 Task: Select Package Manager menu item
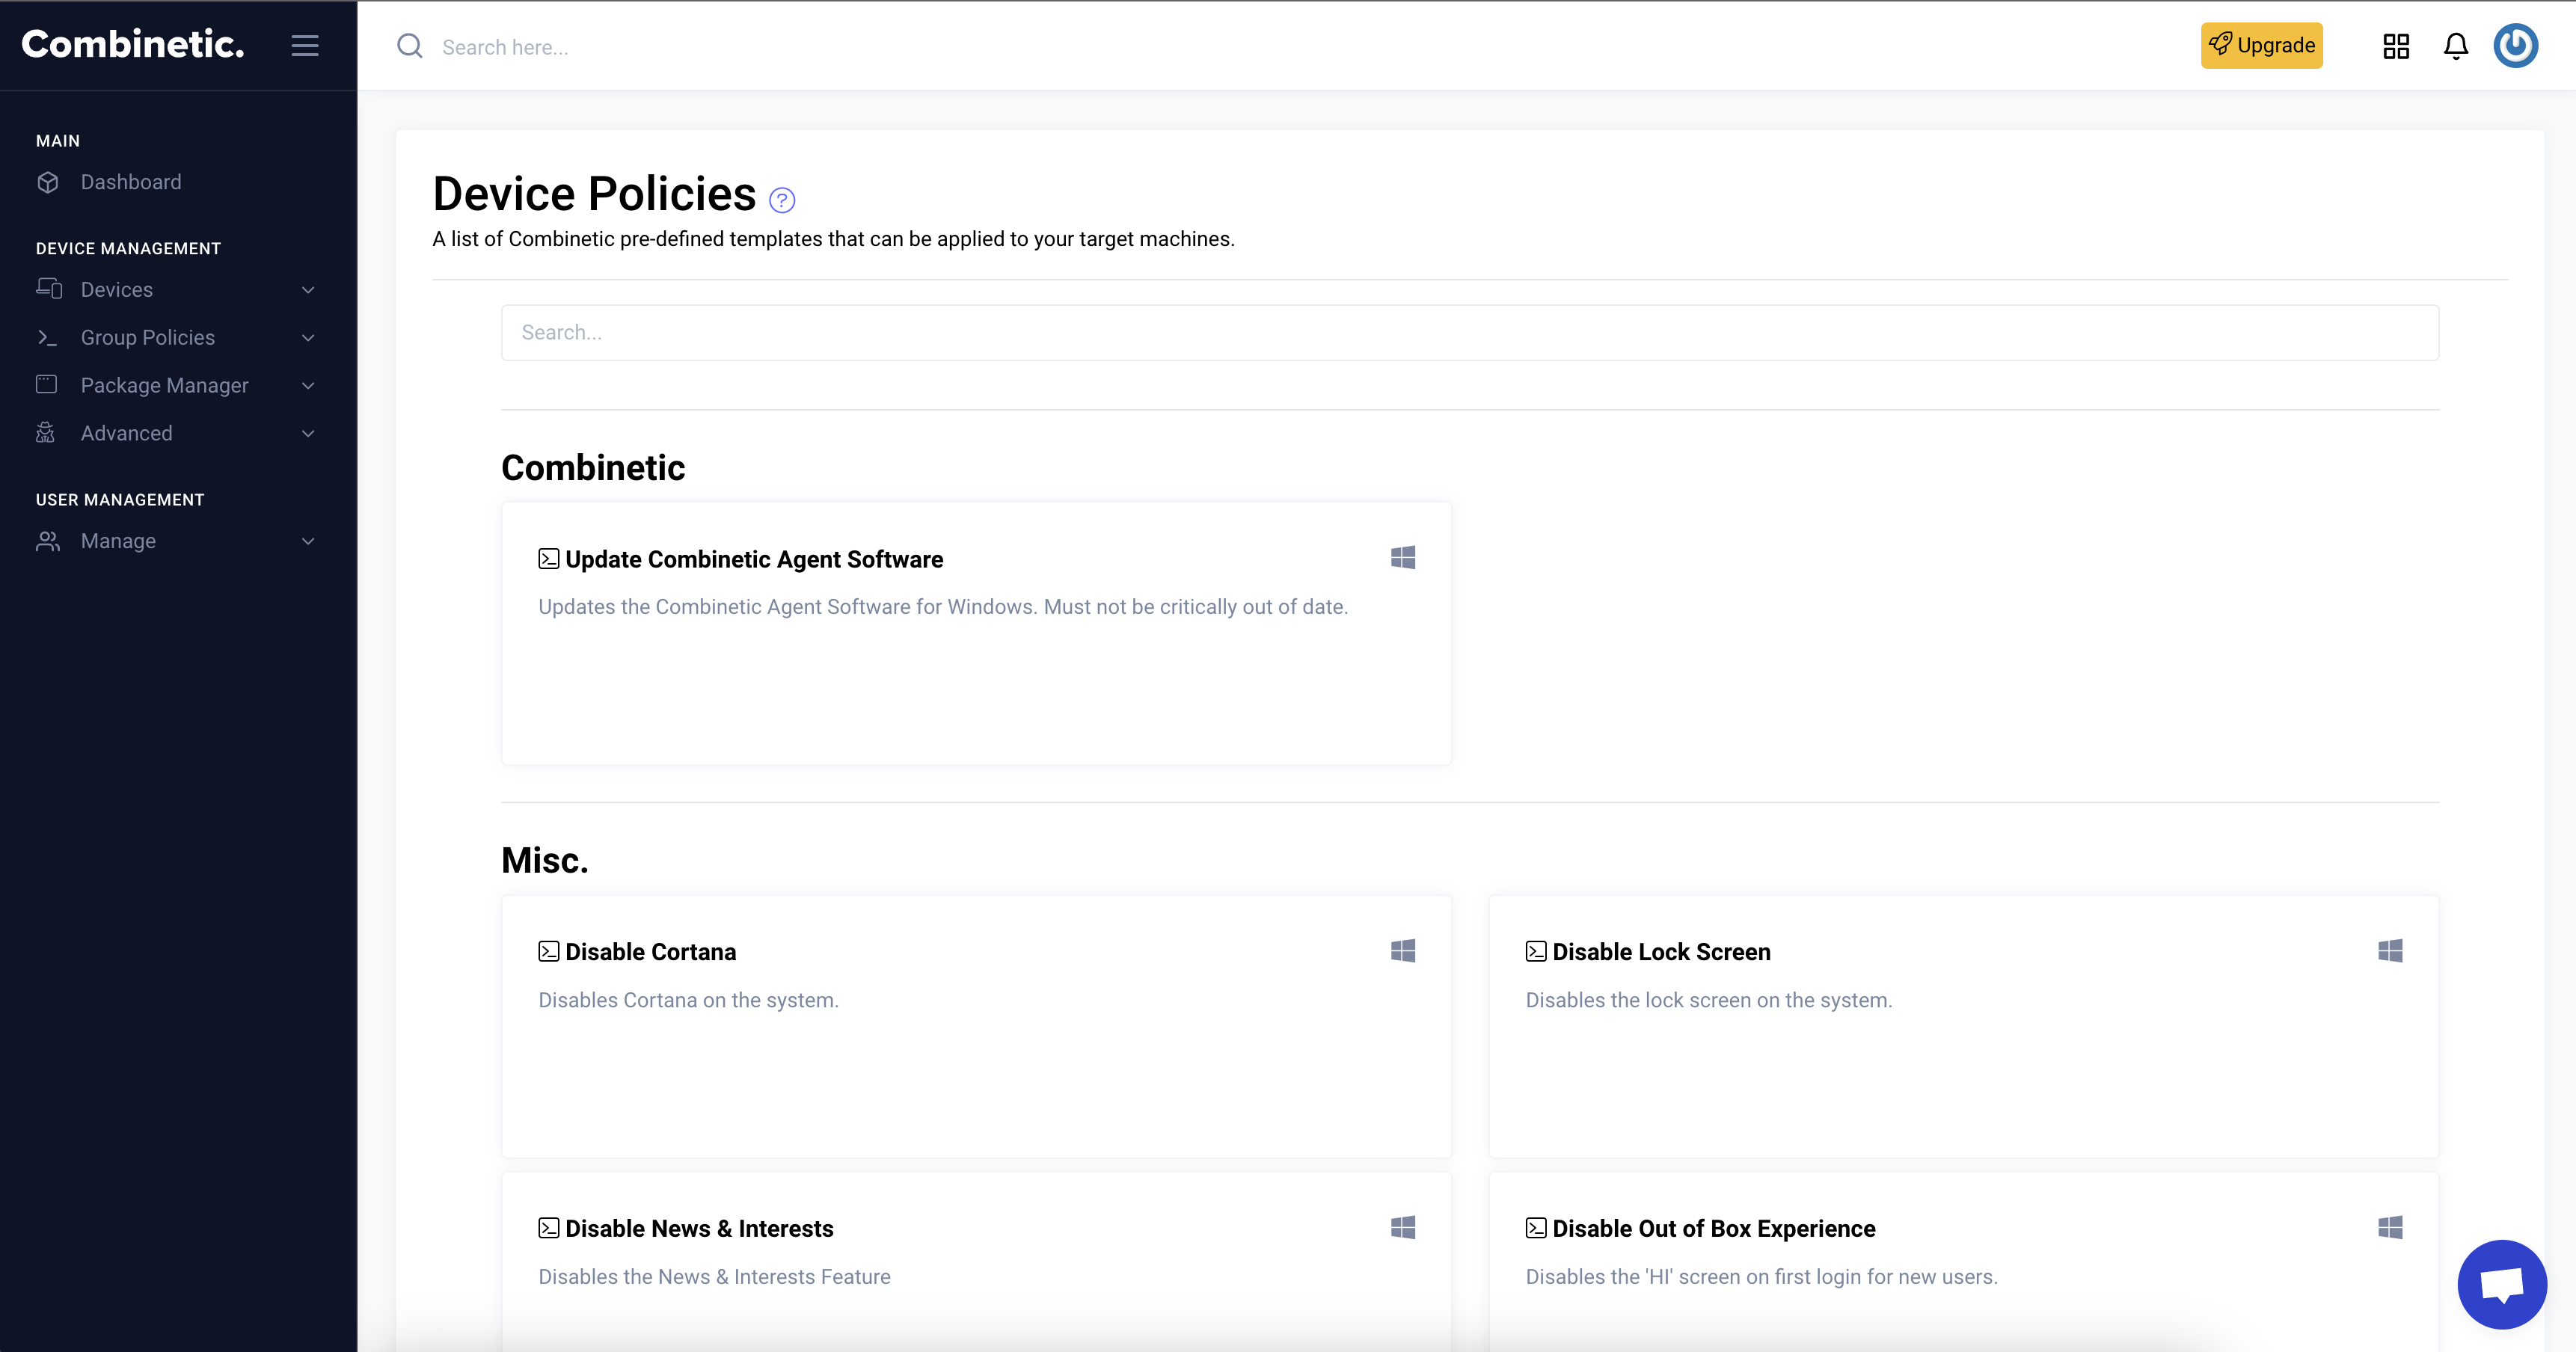coord(165,386)
